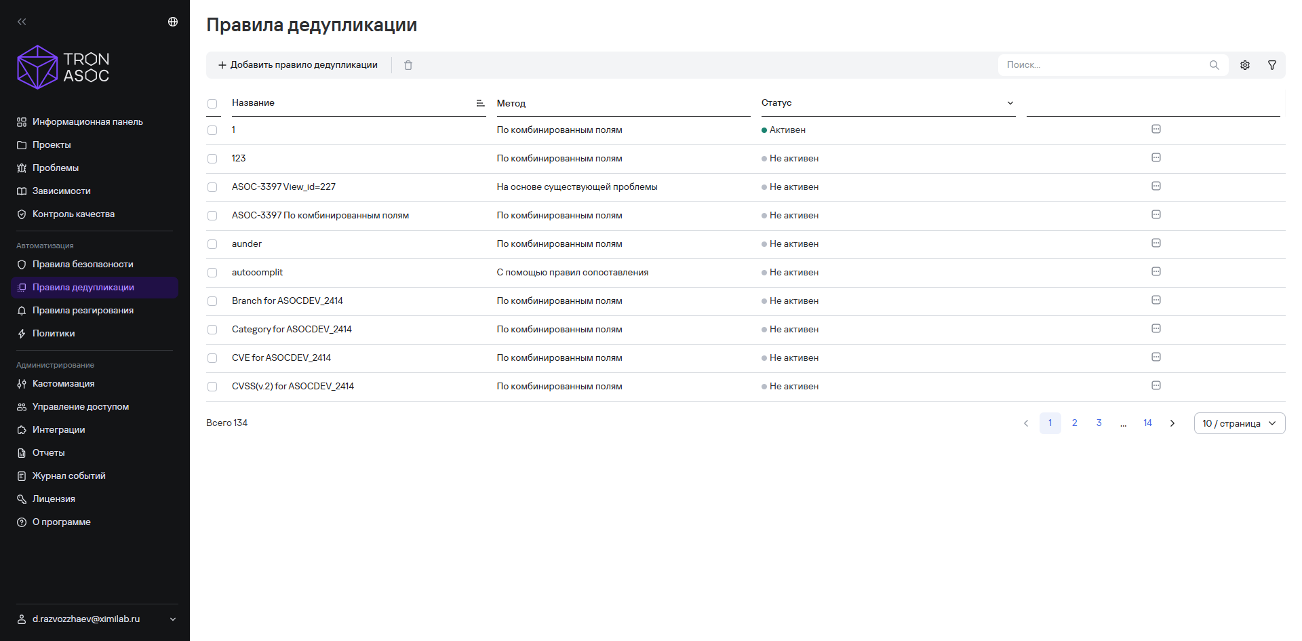This screenshot has height=641, width=1302.
Task: Select Category for ASOCDEV_2414 checkbox
Action: pyautogui.click(x=212, y=330)
